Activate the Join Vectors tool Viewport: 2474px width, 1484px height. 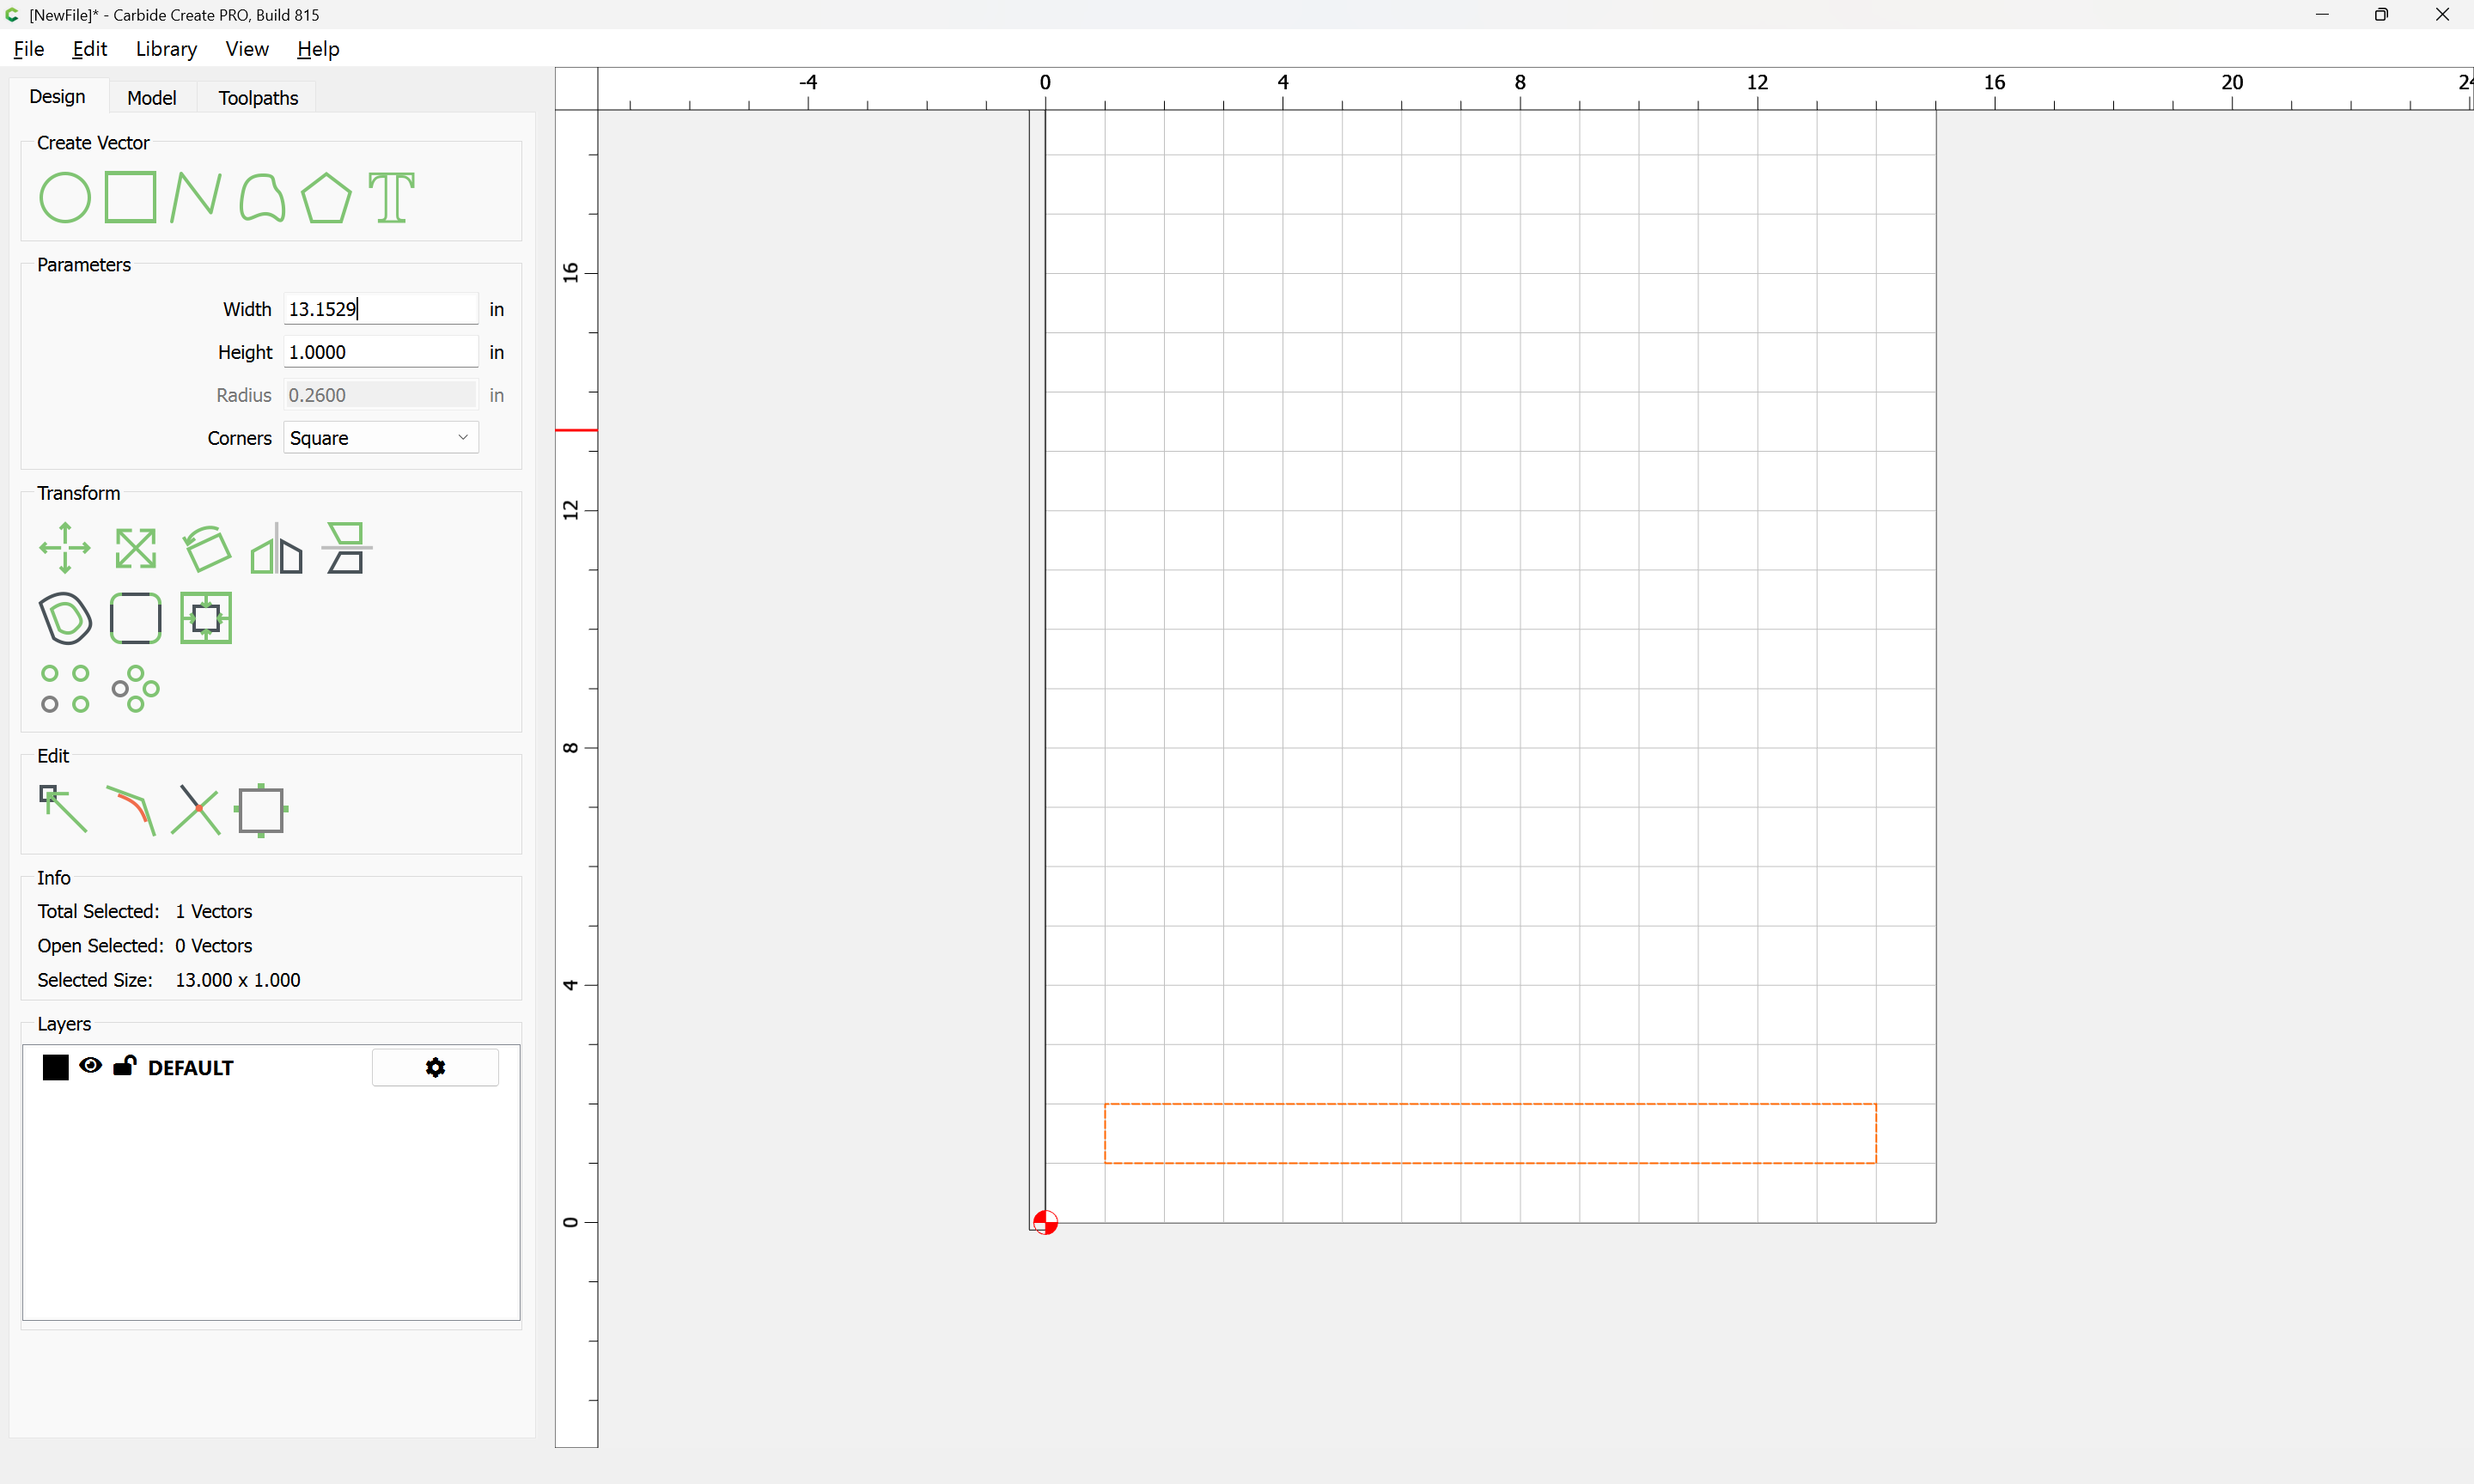coord(130,810)
